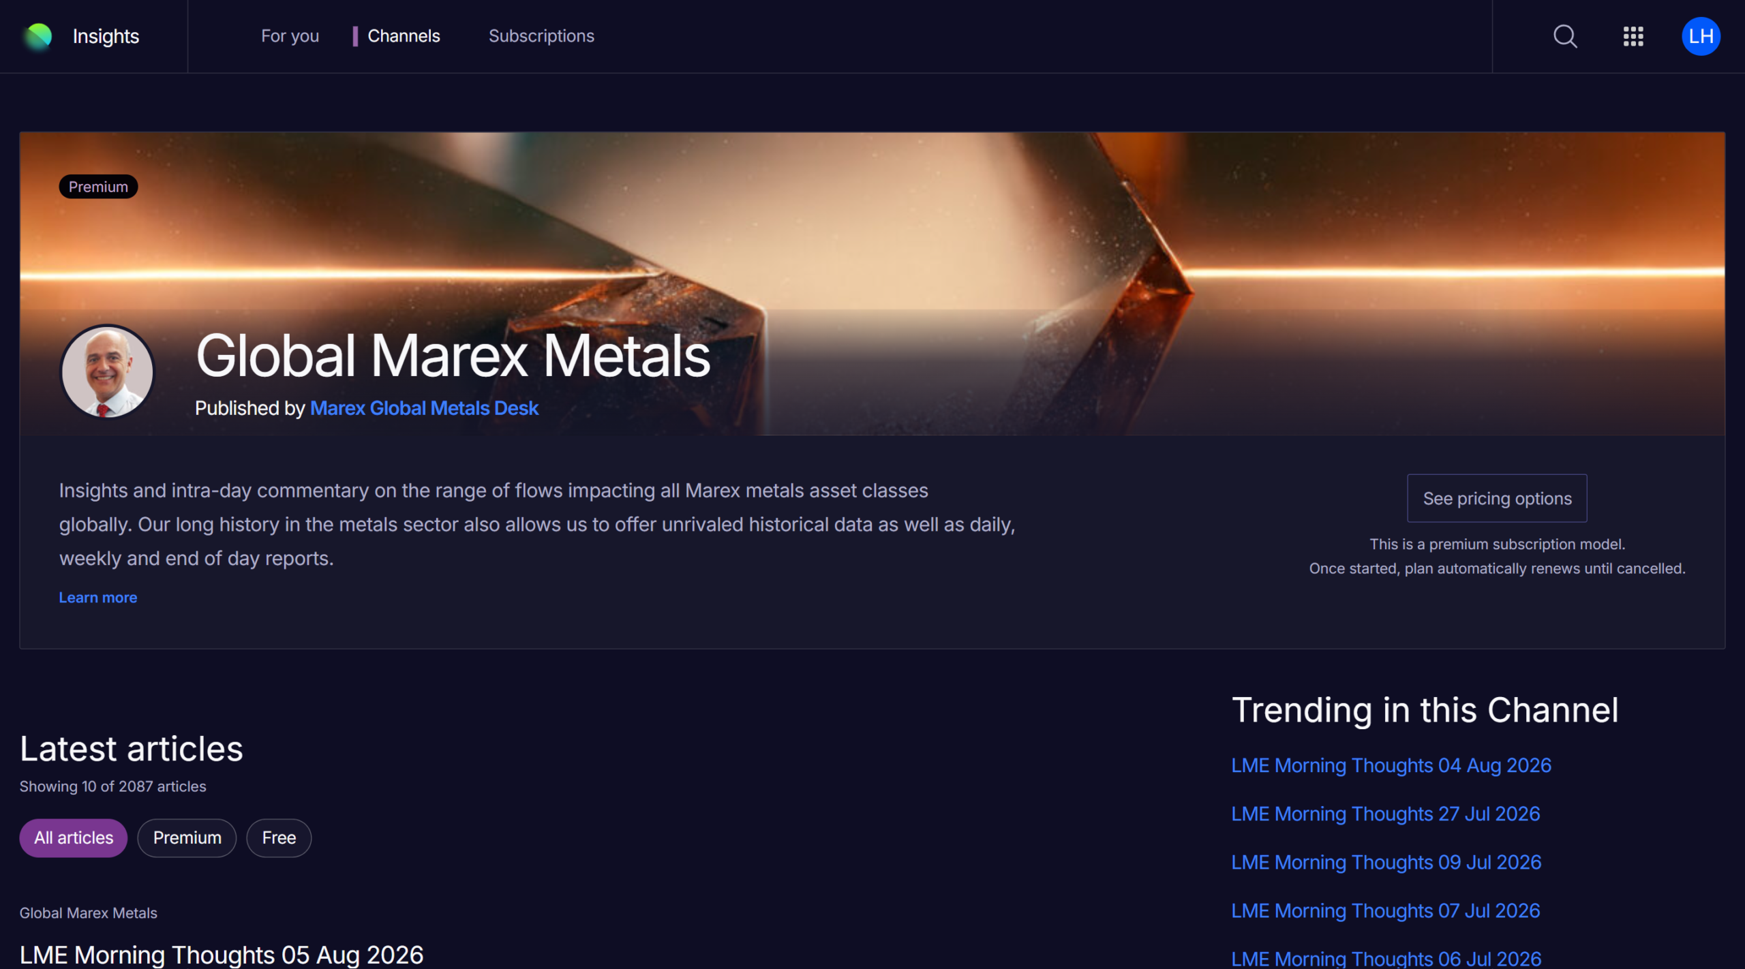
Task: Open trending LME Morning Thoughts 27 Jul 2026
Action: (1386, 814)
